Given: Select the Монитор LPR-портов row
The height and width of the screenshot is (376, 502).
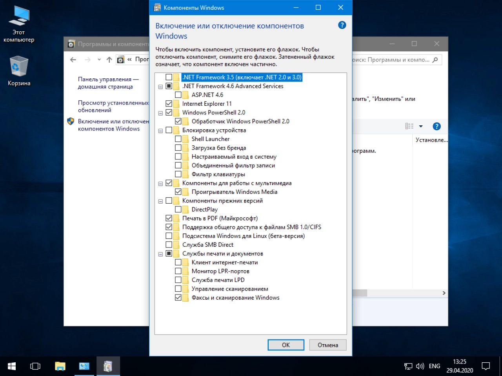Looking at the screenshot, I should 220,271.
